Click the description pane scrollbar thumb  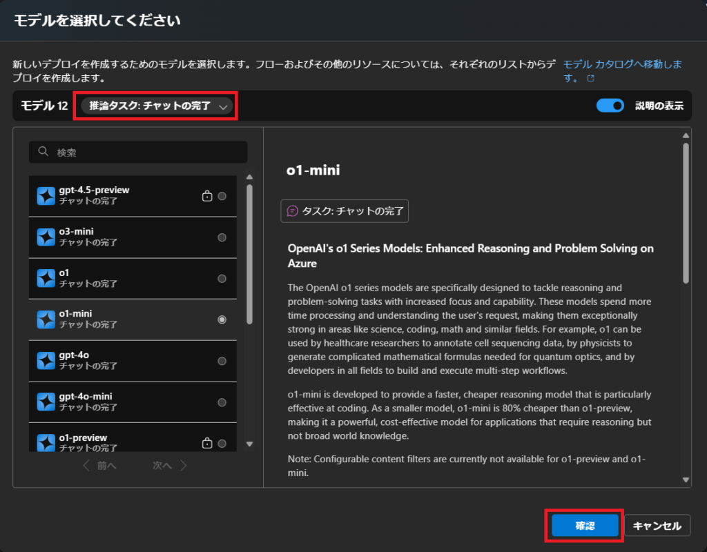click(686, 213)
